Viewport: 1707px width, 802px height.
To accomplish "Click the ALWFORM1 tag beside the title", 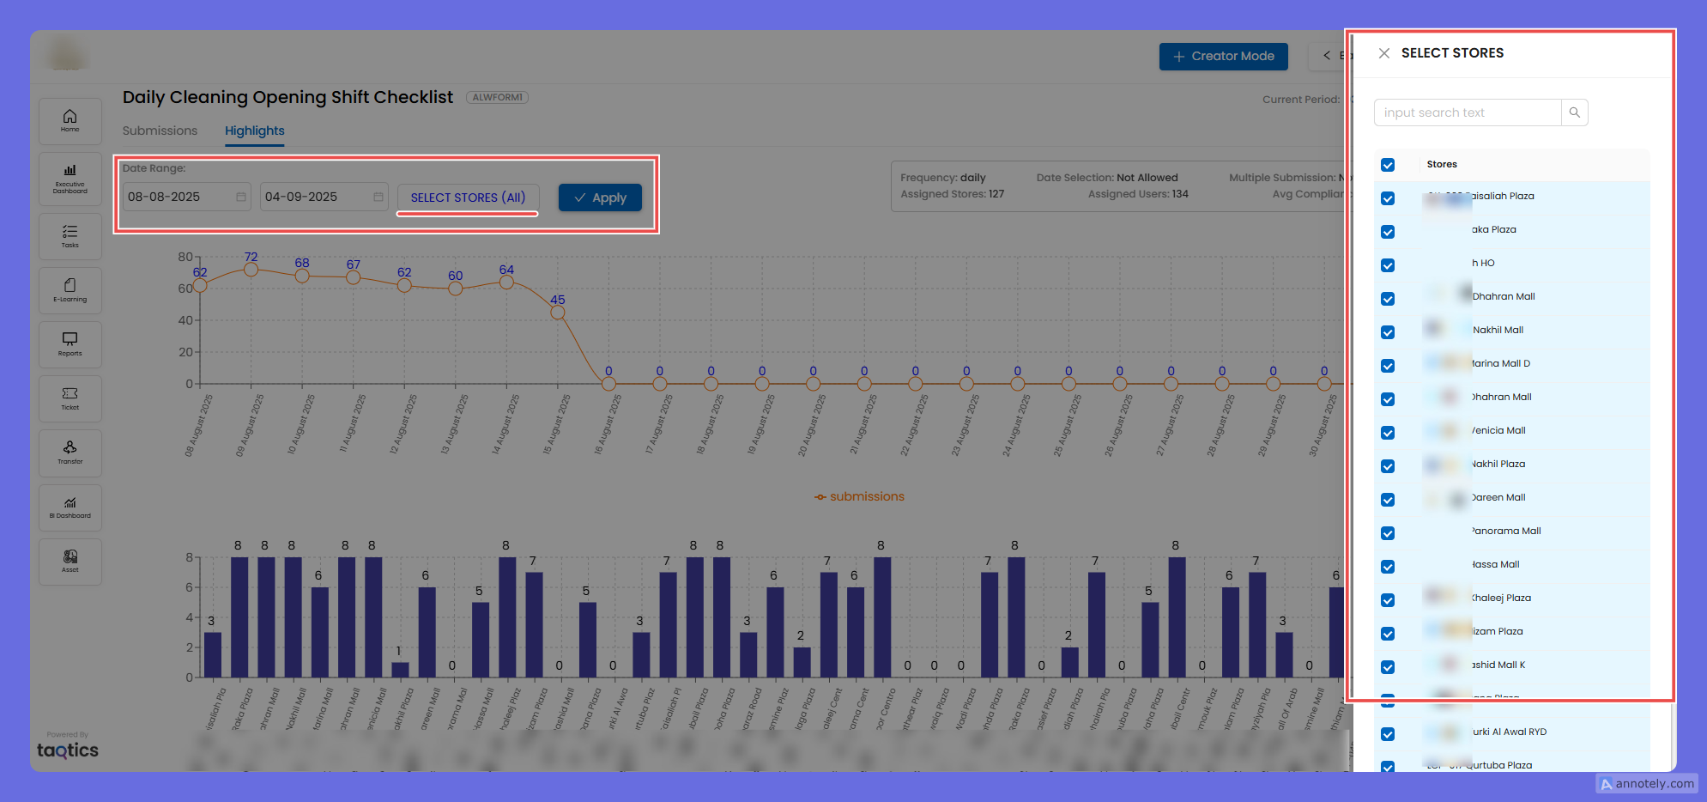I will (497, 97).
